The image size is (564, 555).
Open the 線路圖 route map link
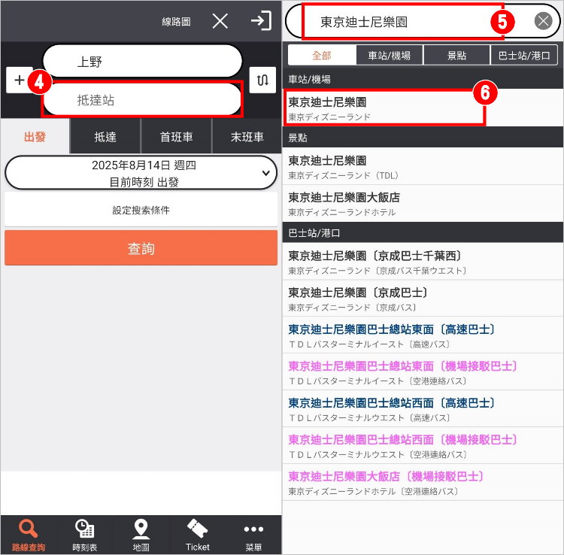(x=176, y=22)
